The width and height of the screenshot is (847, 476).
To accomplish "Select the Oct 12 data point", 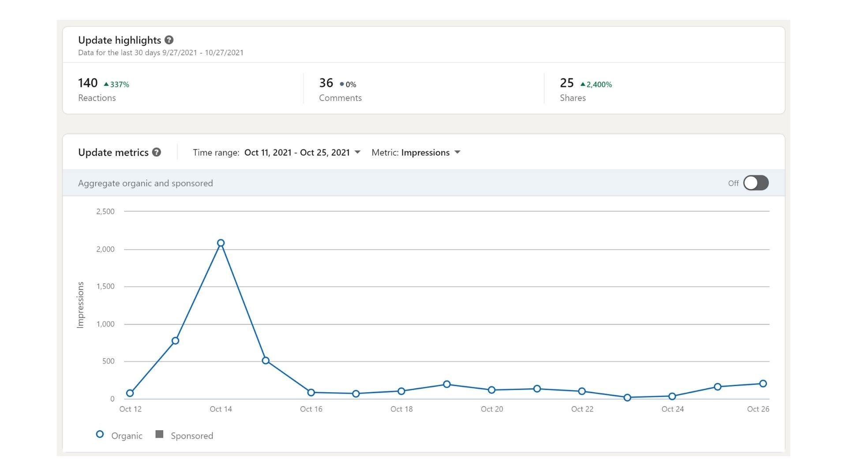I will click(130, 393).
